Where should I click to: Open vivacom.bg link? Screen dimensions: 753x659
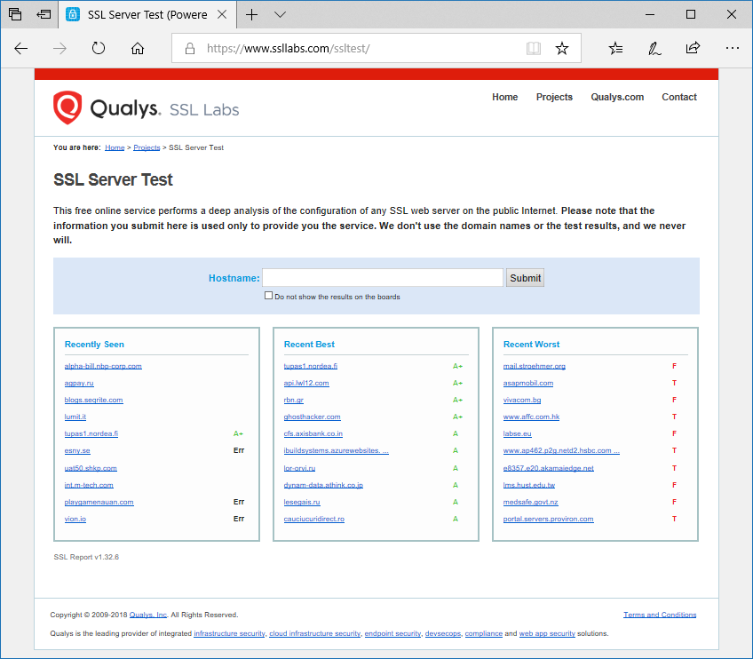522,400
